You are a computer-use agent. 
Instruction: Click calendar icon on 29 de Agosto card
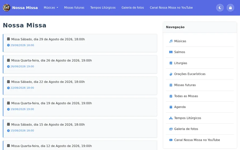pos(8,39)
